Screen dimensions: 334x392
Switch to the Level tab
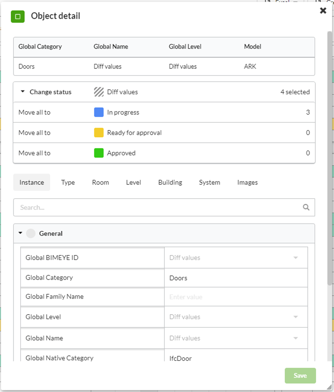[134, 182]
